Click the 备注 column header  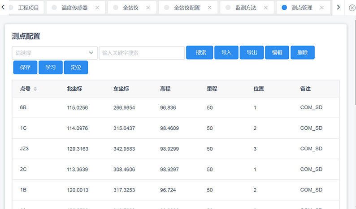[305, 89]
